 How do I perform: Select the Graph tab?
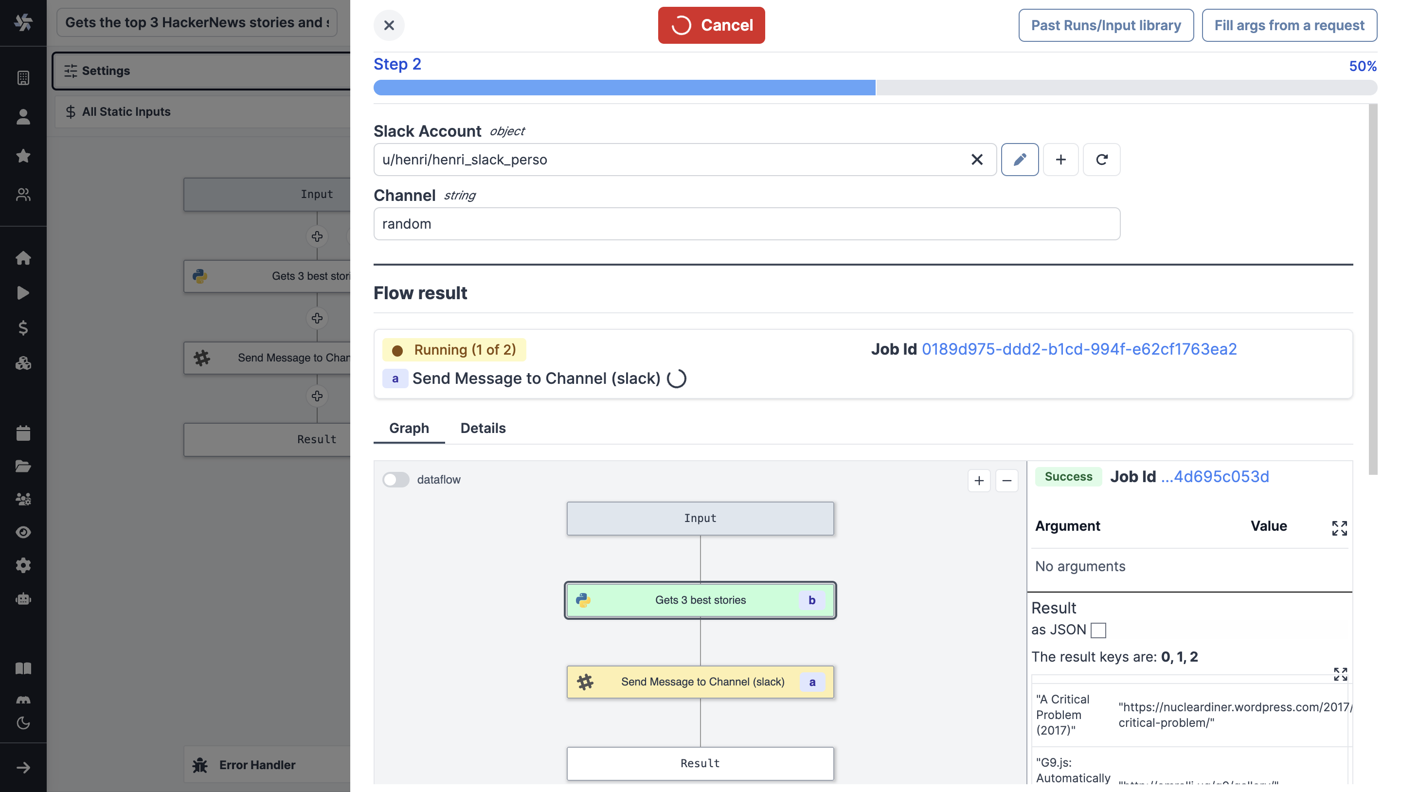tap(409, 428)
